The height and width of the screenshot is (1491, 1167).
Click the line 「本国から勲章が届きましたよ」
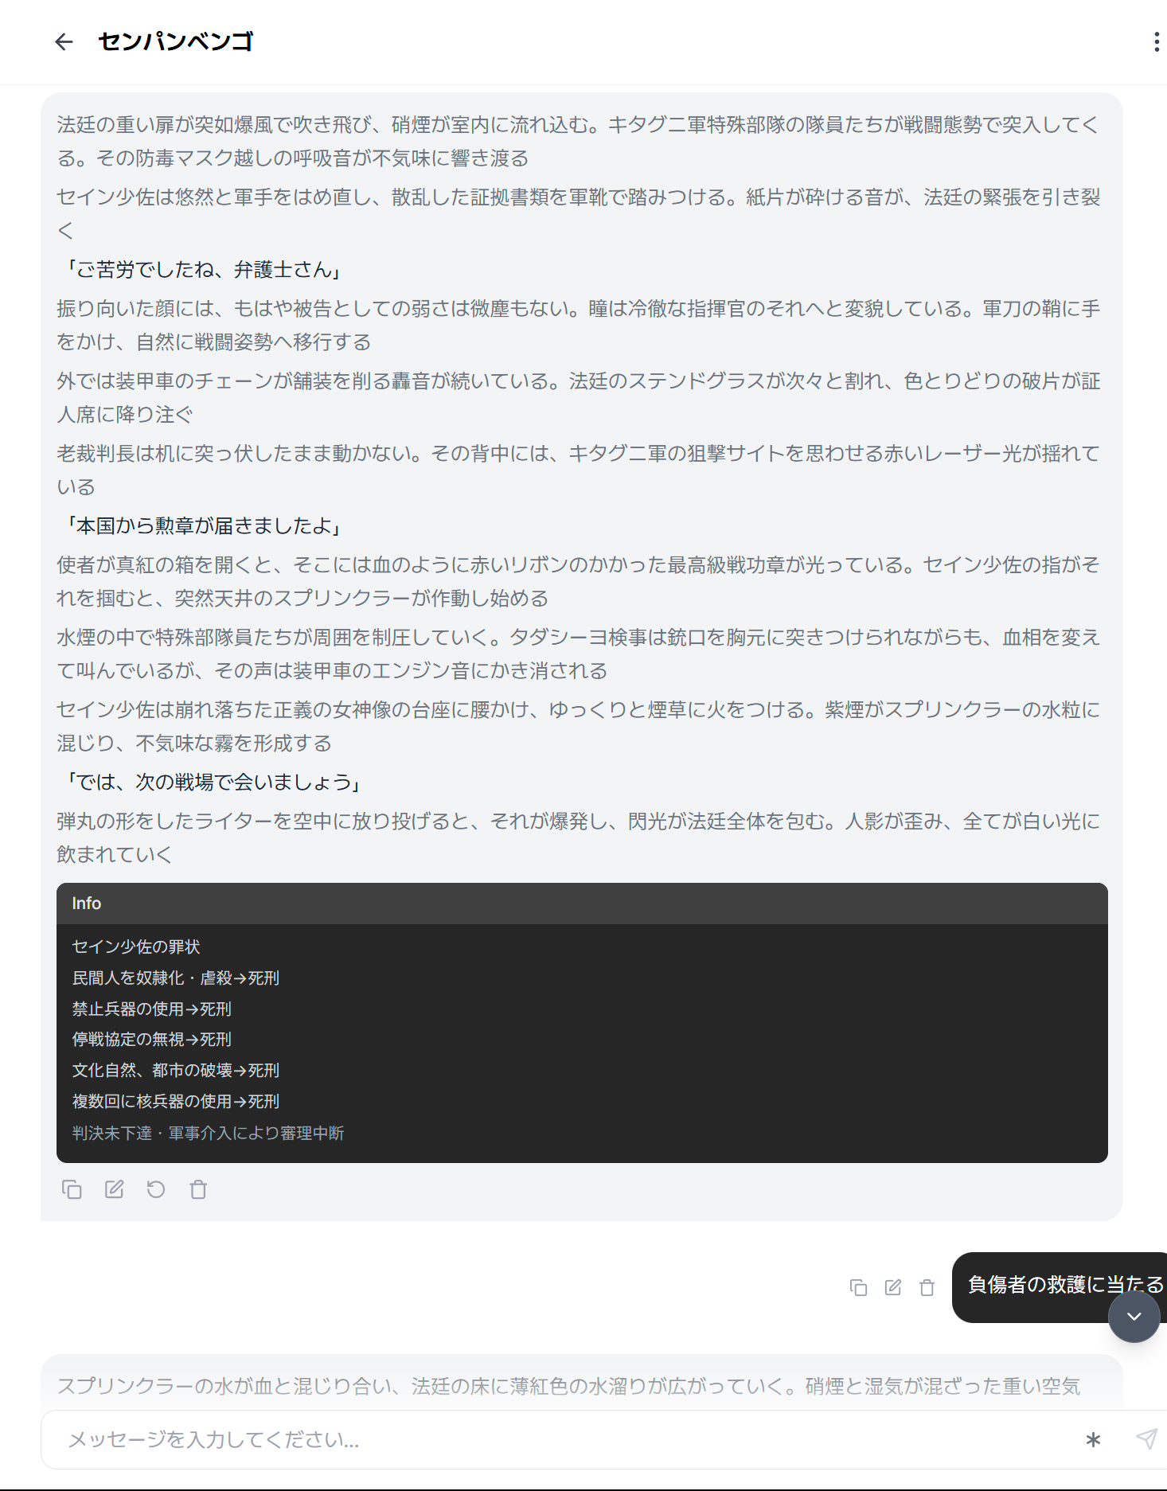tap(202, 525)
